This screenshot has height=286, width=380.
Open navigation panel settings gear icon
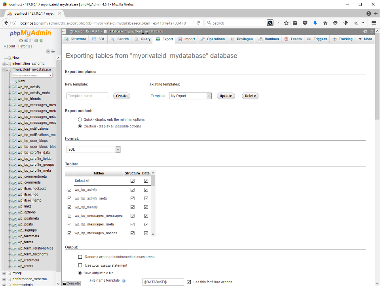click(36, 40)
